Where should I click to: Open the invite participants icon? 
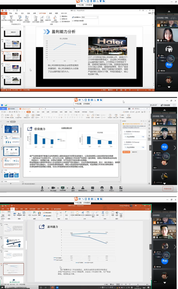tap(73, 188)
